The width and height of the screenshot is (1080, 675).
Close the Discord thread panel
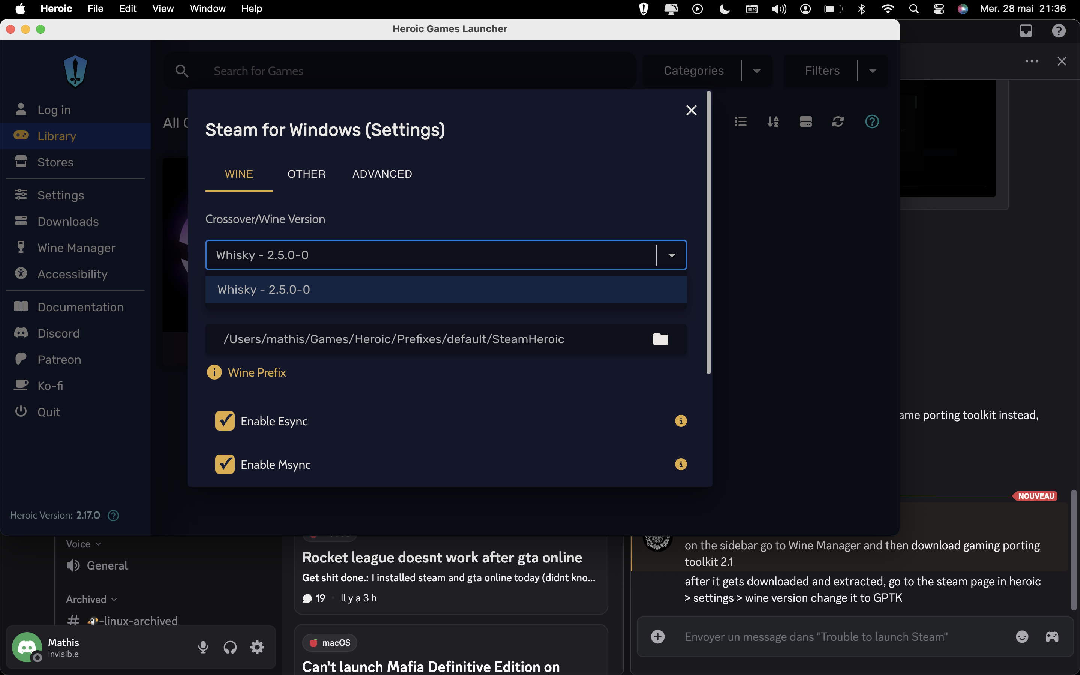pos(1062,61)
